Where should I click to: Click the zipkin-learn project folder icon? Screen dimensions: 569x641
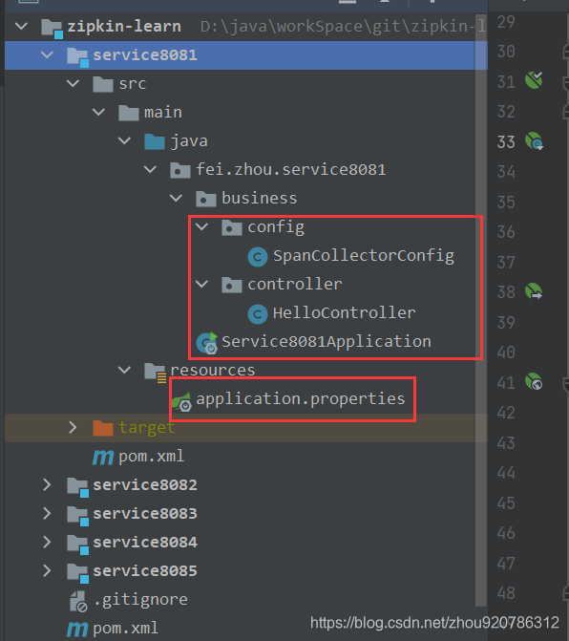click(52, 29)
